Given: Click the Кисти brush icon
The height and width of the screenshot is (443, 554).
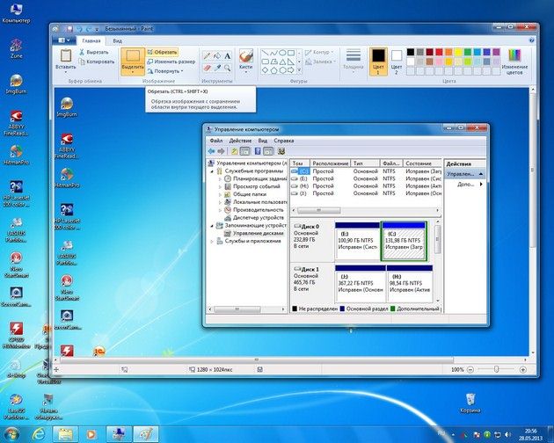Looking at the screenshot, I should (x=246, y=55).
